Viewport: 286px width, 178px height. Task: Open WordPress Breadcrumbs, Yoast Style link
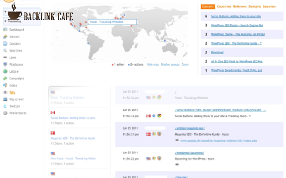click(236, 70)
